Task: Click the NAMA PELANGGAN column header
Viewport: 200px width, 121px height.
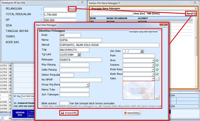Action: 117,18
